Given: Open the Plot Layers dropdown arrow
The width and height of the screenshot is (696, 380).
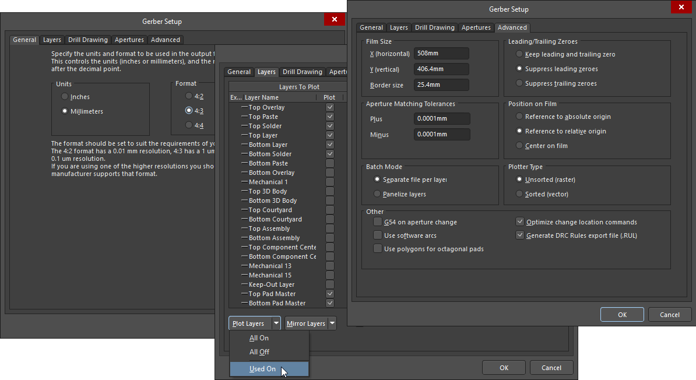Looking at the screenshot, I should 276,323.
